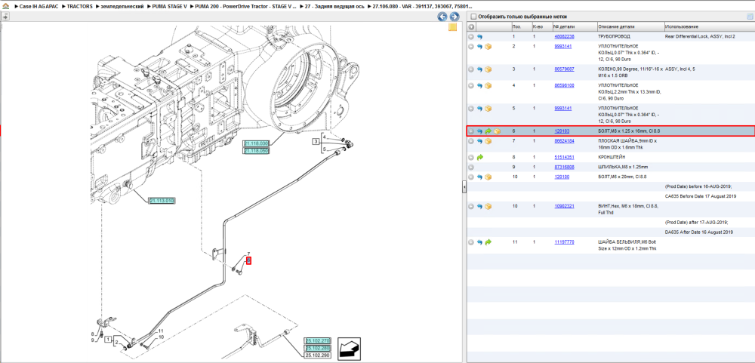Viewport: 755px width, 363px height.
Task: Add position 5 part with plus icon
Action: tap(471, 109)
